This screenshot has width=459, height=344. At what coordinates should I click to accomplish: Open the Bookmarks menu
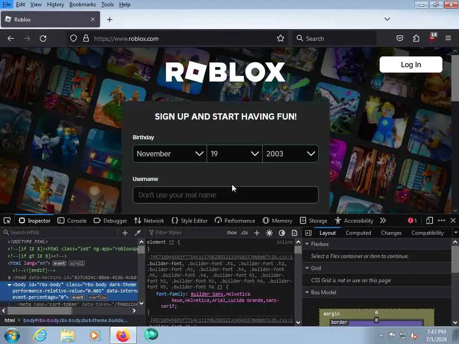pyautogui.click(x=82, y=4)
